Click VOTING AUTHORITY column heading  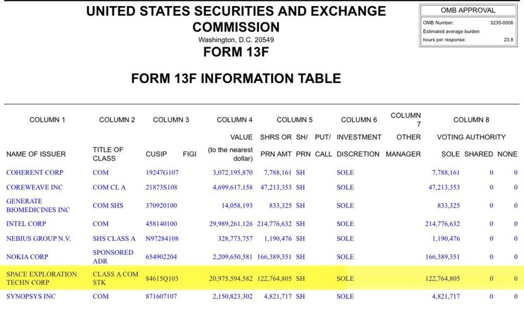pos(471,137)
